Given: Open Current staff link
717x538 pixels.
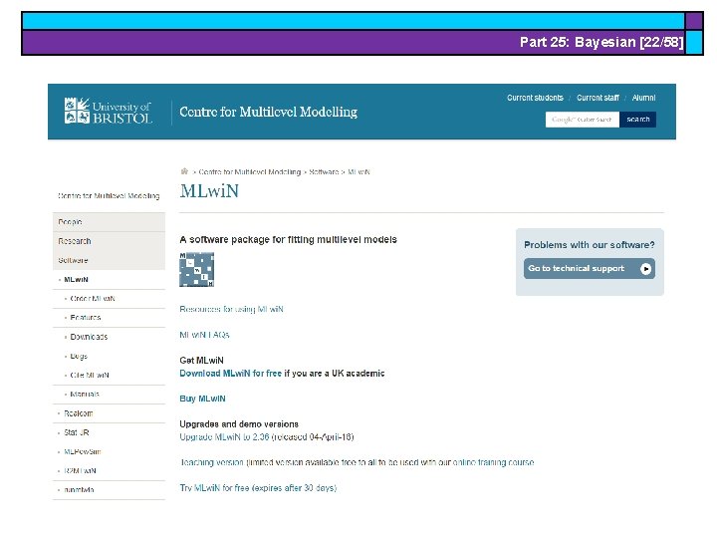Looking at the screenshot, I should click(597, 98).
